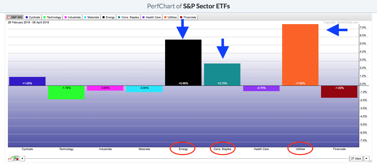Hide the Health Care series
Screen dimensions: 377x165
click(151, 17)
